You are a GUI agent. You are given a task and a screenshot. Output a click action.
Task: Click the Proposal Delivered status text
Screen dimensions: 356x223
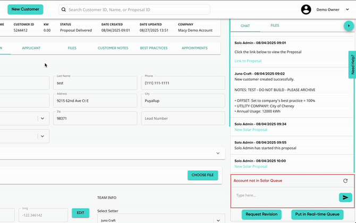tap(76, 30)
